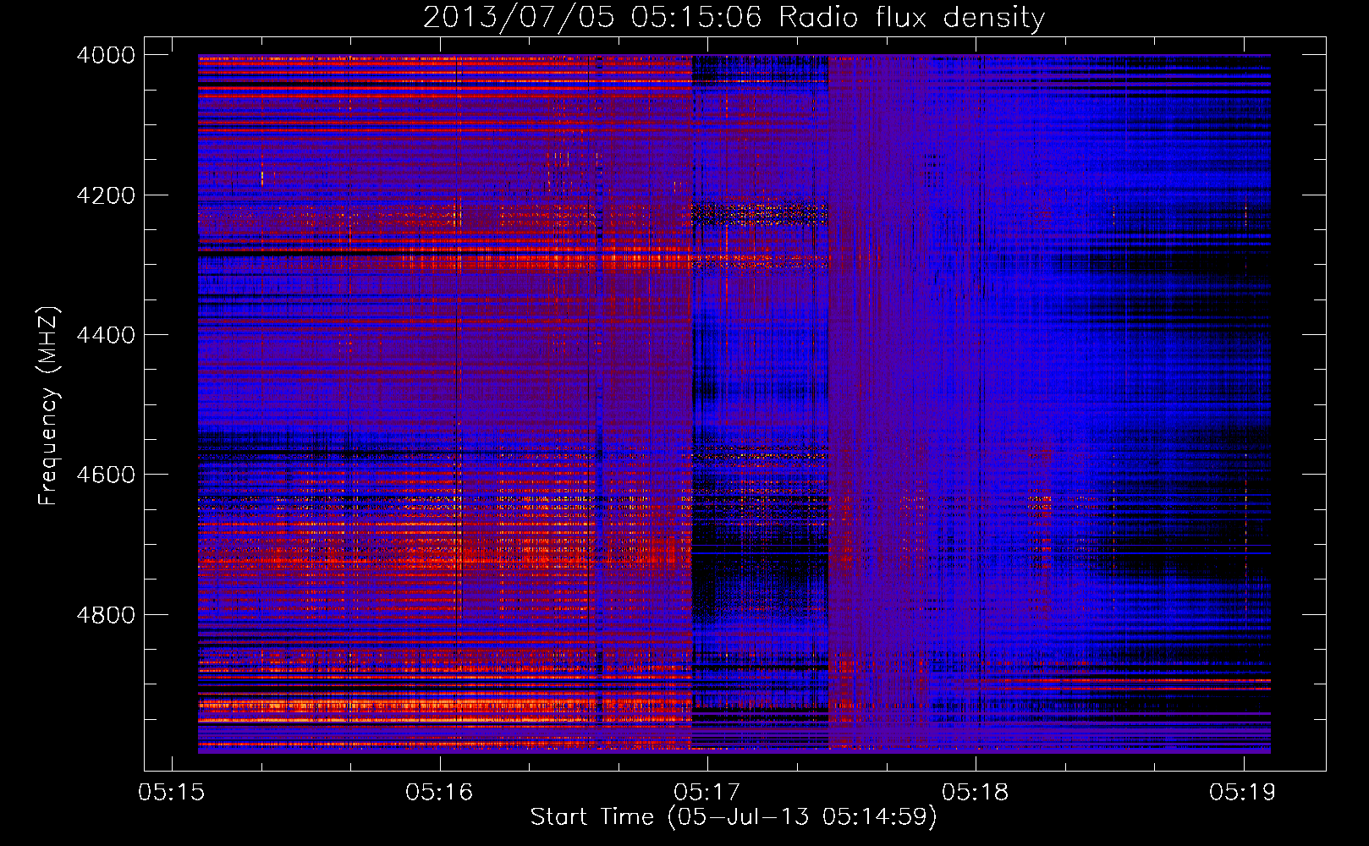This screenshot has height=846, width=1369.
Task: Select the 4800 frequency tick label
Action: (x=106, y=614)
